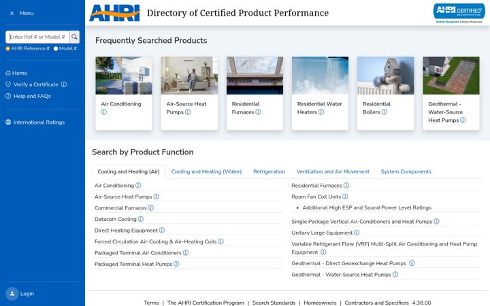Click info icon next to Air-Source Heat Pumps list item
Image resolution: width=490 pixels, height=306 pixels.
pos(157,197)
